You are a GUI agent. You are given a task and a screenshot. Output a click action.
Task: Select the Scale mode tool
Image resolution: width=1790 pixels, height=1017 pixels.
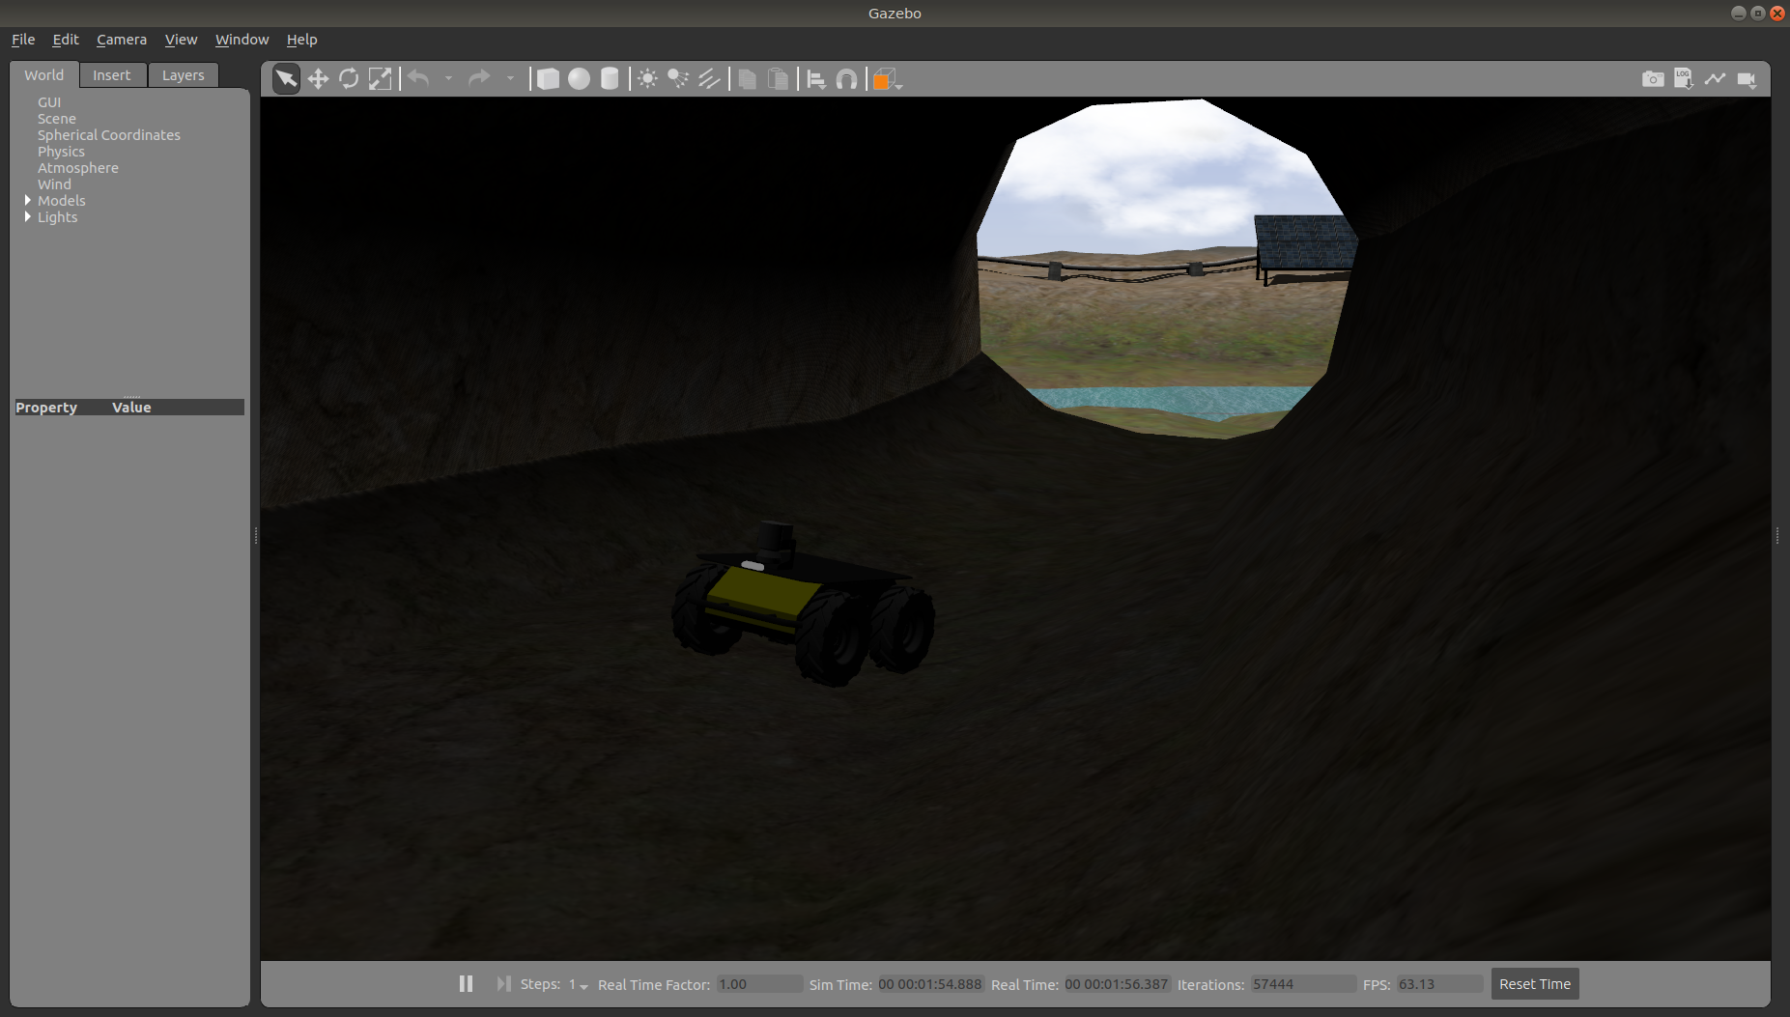[381, 79]
